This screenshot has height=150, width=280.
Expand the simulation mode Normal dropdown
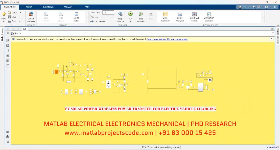112,17
